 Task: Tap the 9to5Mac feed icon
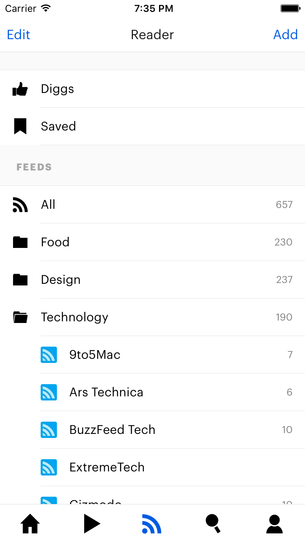click(49, 355)
